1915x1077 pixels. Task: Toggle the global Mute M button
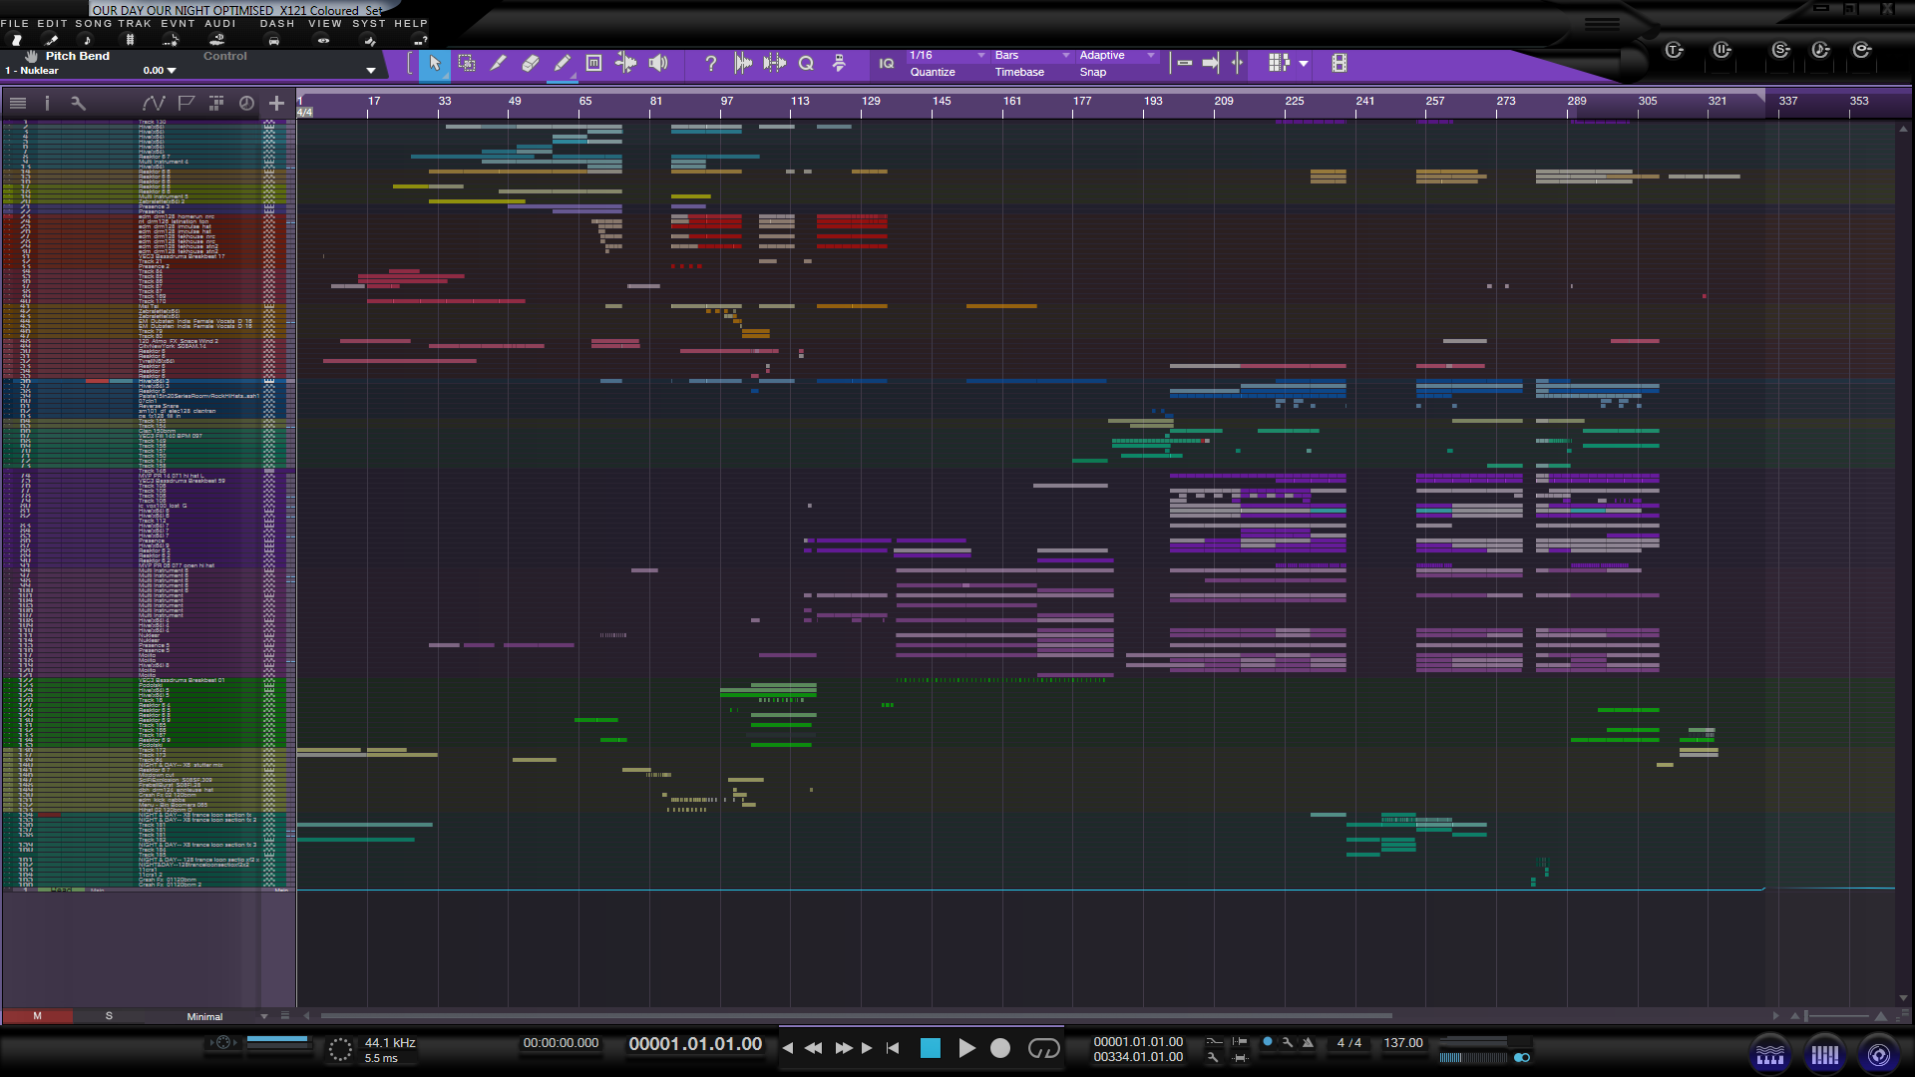tap(37, 1016)
